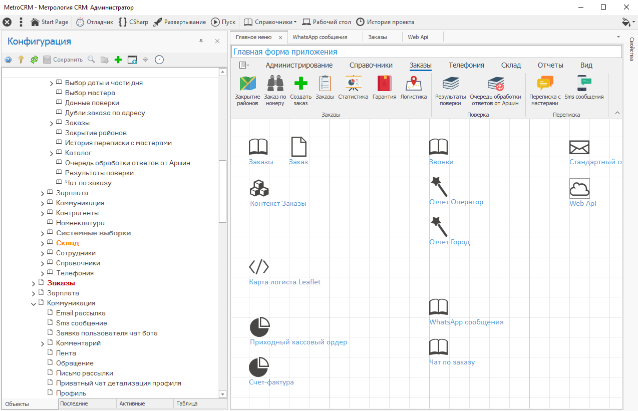Click the Заказ по номеру binoculars icon
This screenshot has height=411, width=638.
(275, 84)
